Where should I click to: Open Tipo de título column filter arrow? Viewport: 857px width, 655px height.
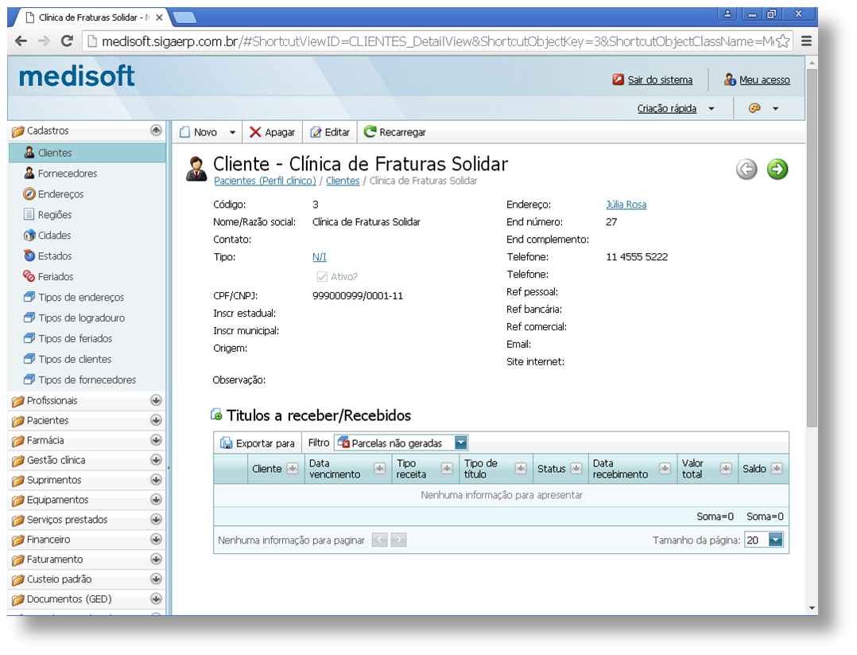[520, 469]
